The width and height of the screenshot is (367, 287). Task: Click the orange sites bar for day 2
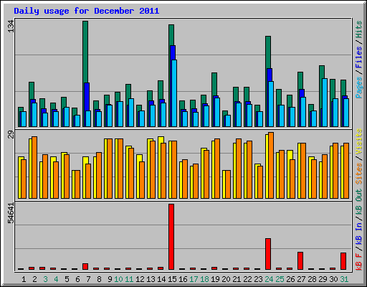34,167
